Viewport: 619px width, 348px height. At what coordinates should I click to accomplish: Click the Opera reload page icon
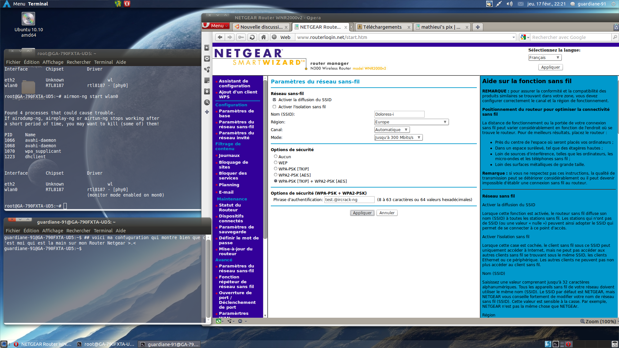tap(252, 37)
